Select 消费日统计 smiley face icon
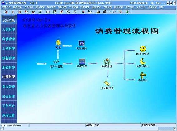Screen dimensions: 177x131 [x=143, y=49]
